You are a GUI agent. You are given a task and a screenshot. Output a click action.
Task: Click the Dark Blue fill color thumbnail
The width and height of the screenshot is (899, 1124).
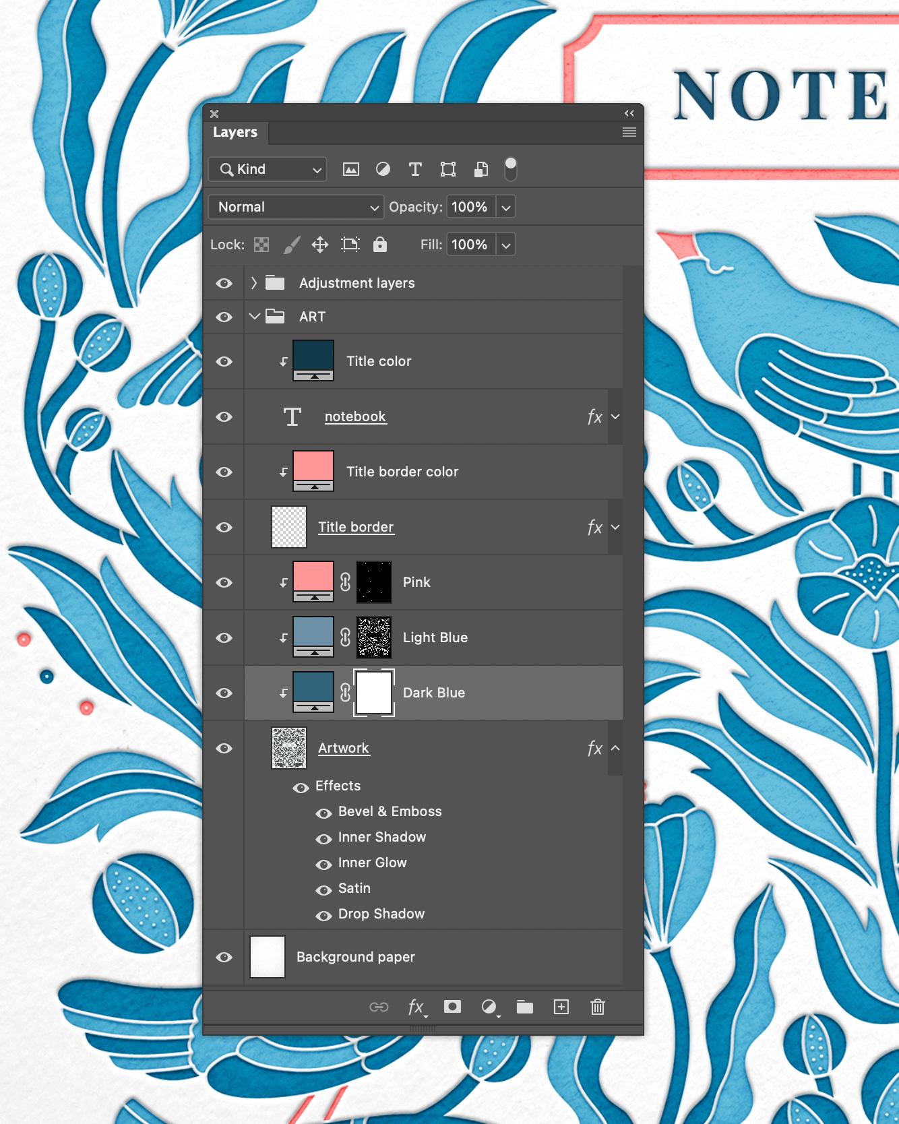point(313,692)
